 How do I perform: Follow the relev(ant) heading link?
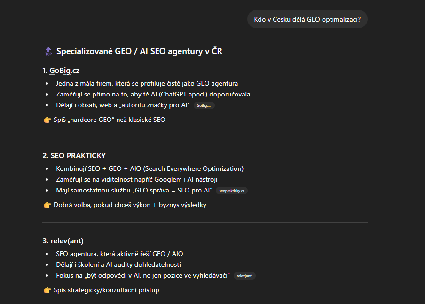[x=66, y=241]
